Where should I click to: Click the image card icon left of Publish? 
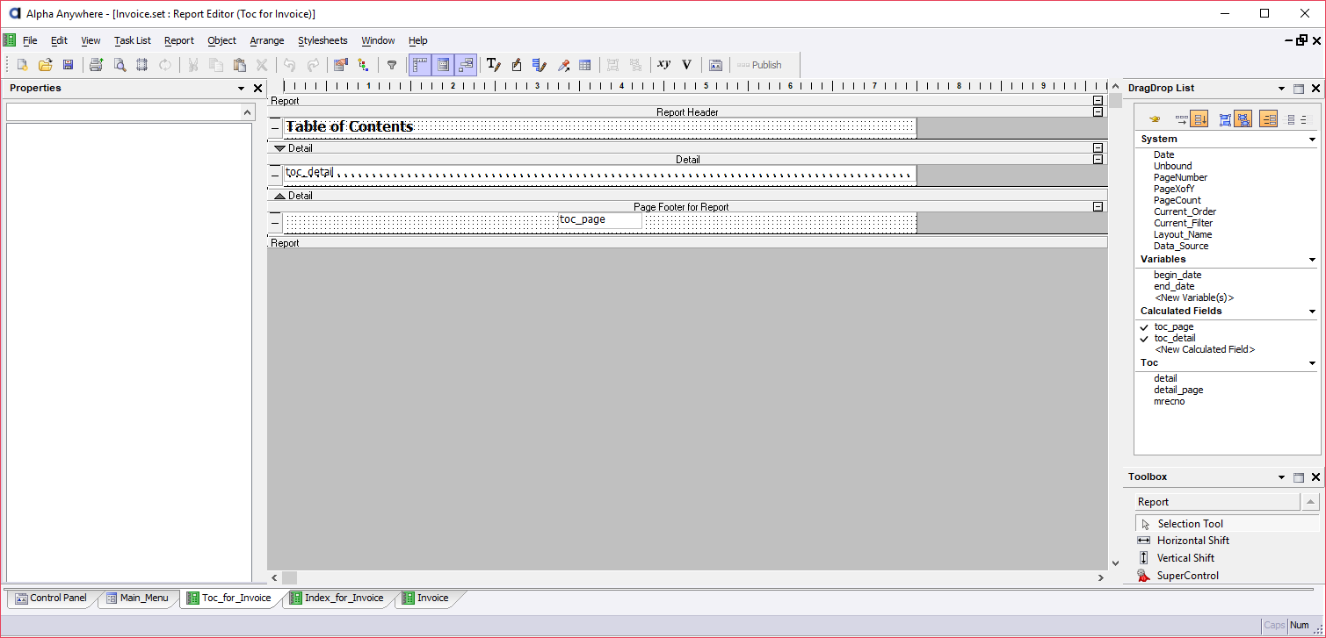pyautogui.click(x=716, y=65)
